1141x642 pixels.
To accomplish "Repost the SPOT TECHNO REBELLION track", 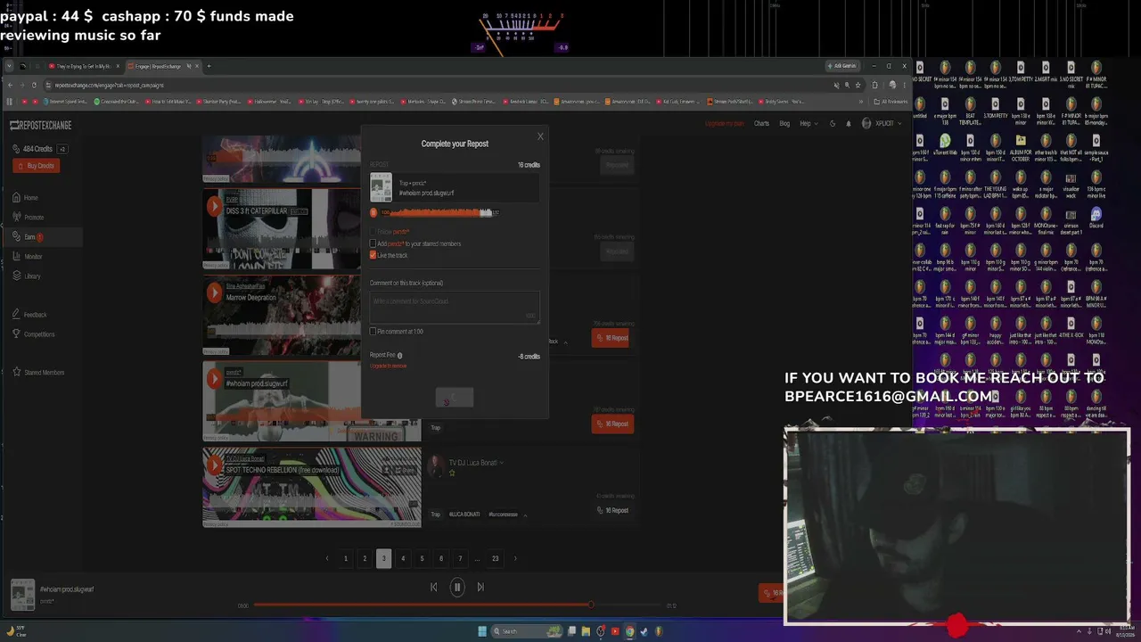I will [612, 510].
